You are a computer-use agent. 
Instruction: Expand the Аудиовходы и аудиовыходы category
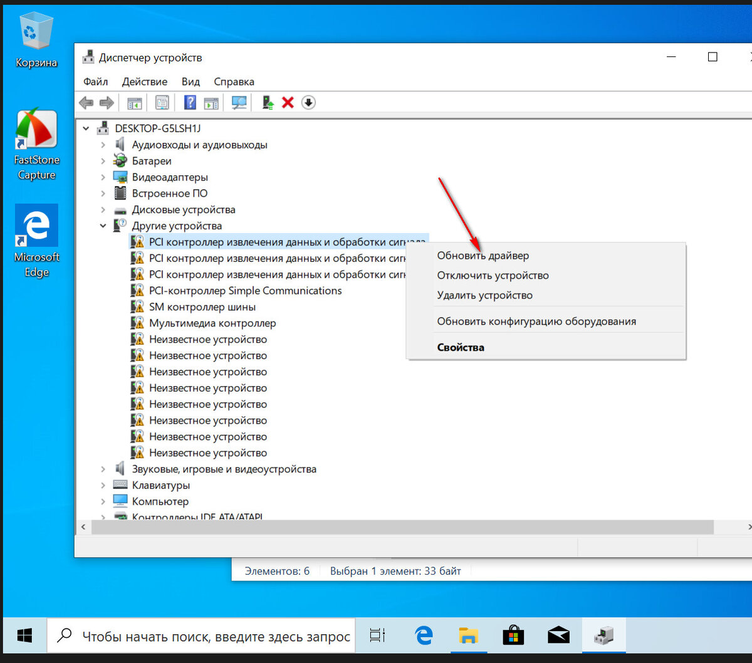103,145
